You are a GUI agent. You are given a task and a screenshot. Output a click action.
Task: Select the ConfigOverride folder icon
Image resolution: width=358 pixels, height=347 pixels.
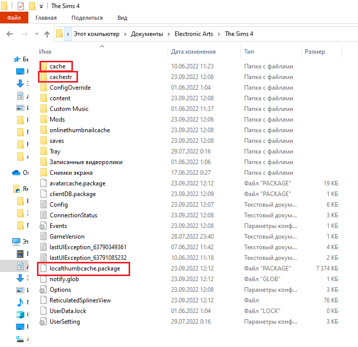tap(44, 88)
